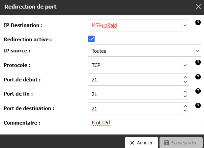Uncheck the Redirection active checkbox
Image resolution: width=204 pixels, height=148 pixels.
pyautogui.click(x=91, y=39)
